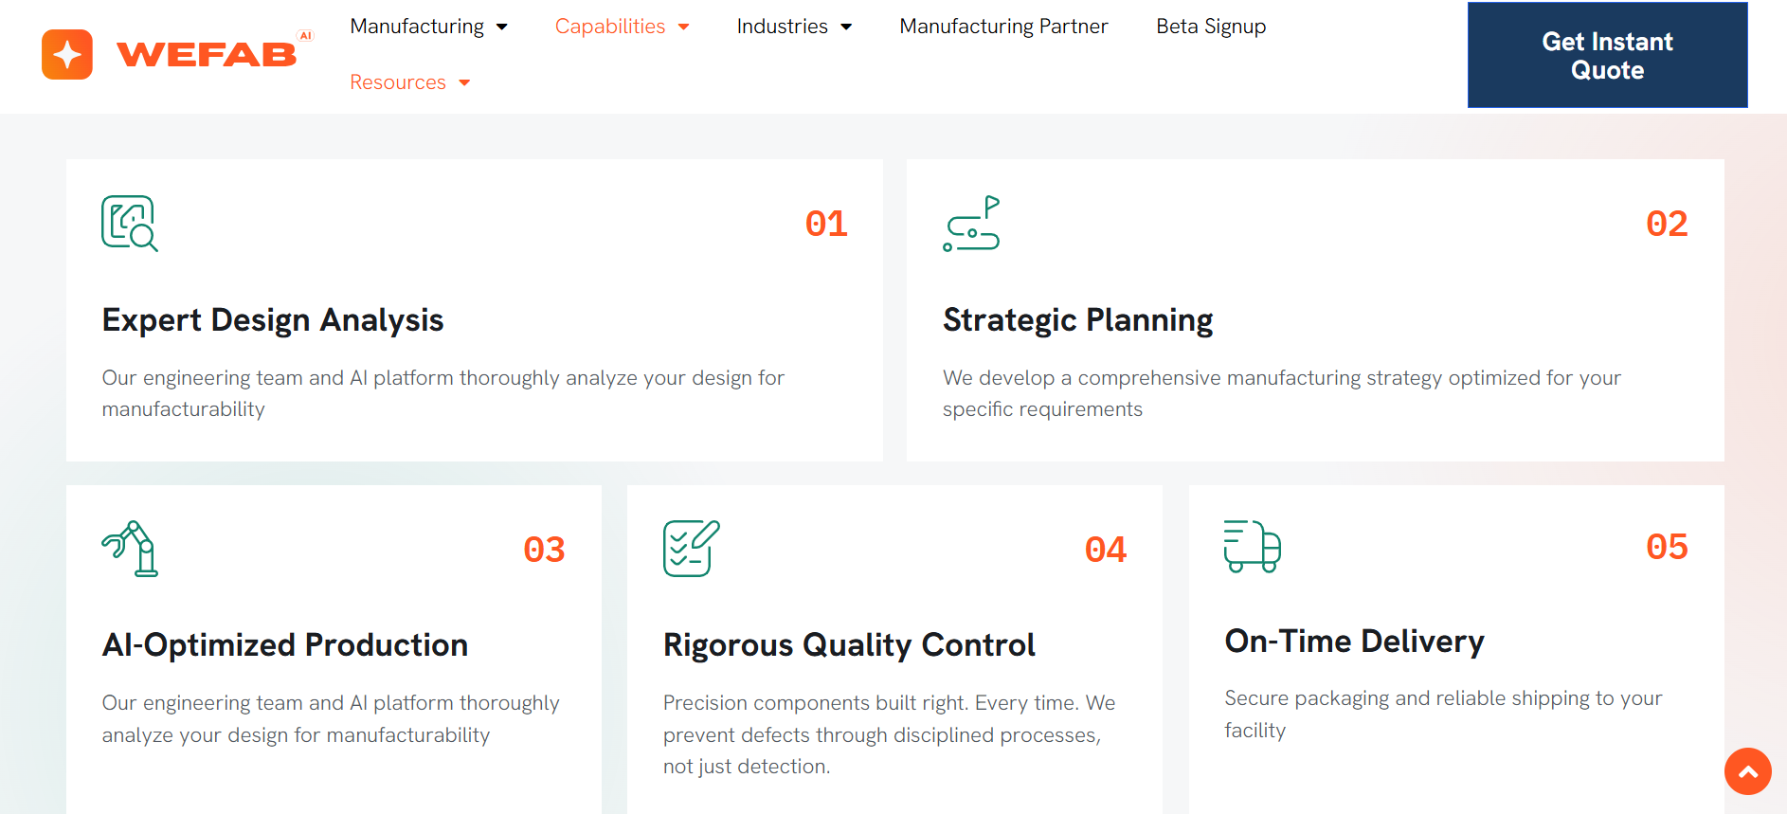The height and width of the screenshot is (814, 1787).
Task: Click the AI-Optimized Production robot arm icon
Action: [x=130, y=549]
